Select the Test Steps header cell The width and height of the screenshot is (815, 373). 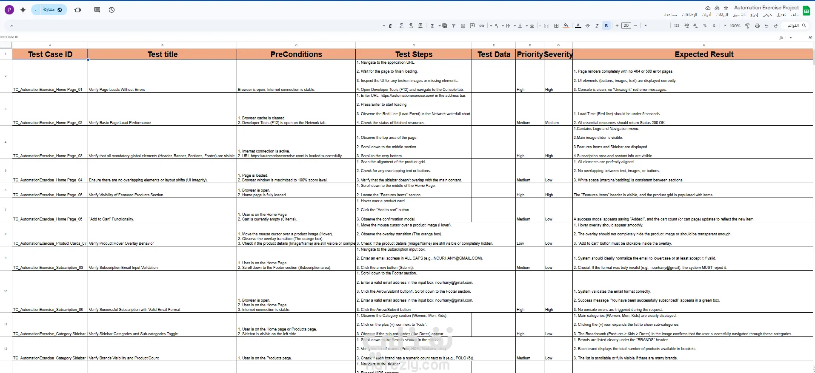click(x=414, y=54)
